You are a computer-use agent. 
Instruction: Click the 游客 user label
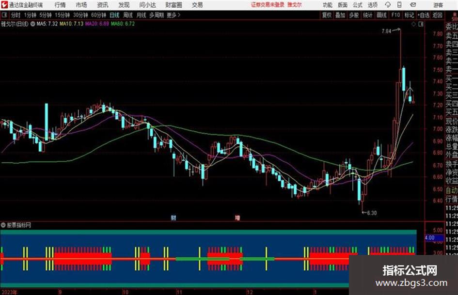(438, 5)
